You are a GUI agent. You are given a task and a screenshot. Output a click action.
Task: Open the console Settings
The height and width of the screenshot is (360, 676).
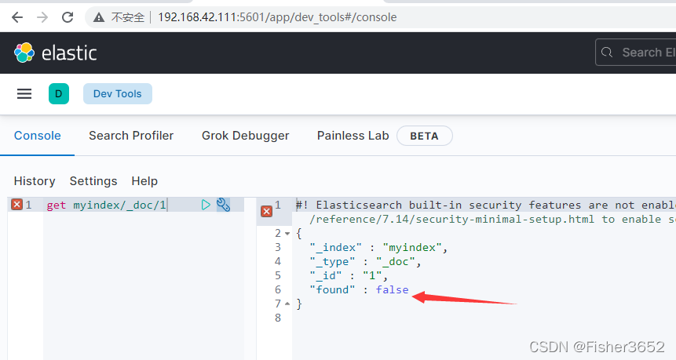[93, 181]
